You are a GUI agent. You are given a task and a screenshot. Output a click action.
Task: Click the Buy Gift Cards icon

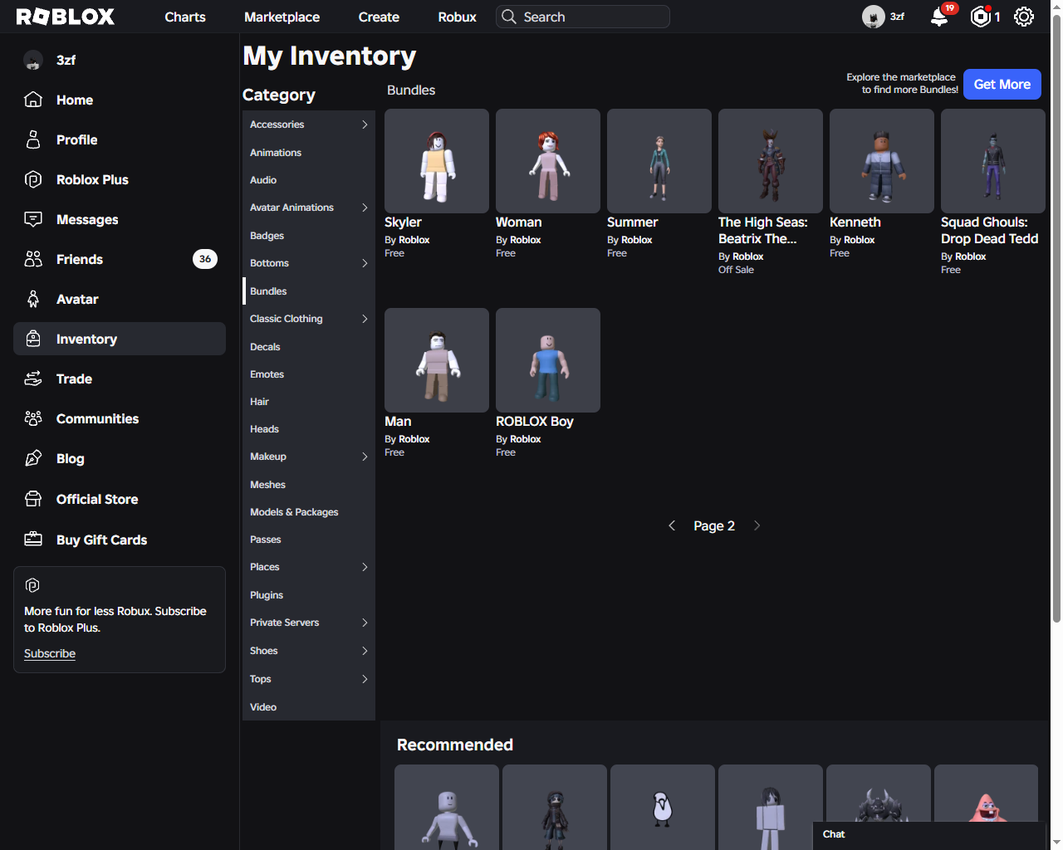pyautogui.click(x=33, y=540)
